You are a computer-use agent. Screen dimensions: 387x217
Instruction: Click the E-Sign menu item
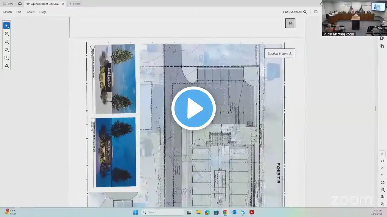43,12
